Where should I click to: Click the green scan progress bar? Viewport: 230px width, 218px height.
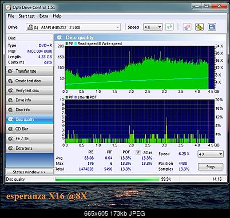[x=107, y=179]
